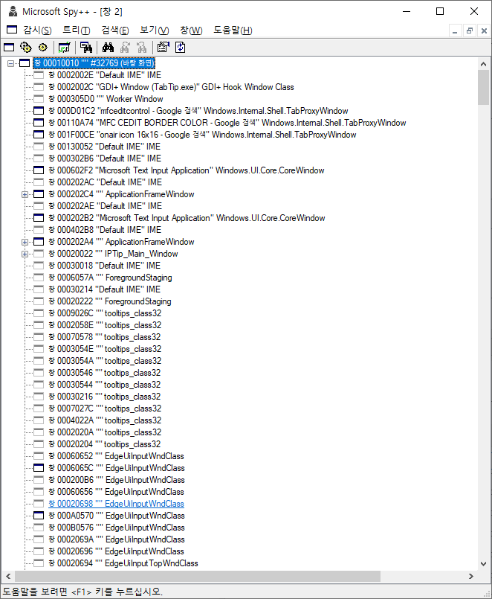492x599 pixels.
Task: Click window icon of 00020694 EdgeUiInputTopWndClass
Action: pos(39,563)
